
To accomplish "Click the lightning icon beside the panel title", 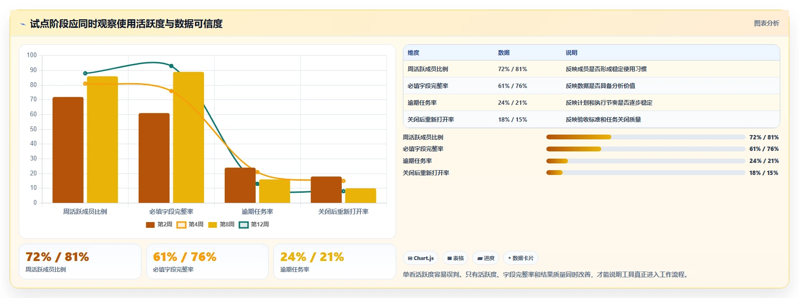I will coord(23,24).
